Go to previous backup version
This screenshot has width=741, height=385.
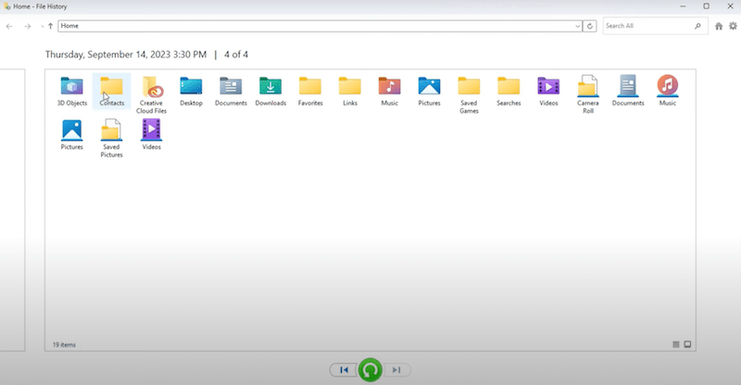[x=344, y=370]
